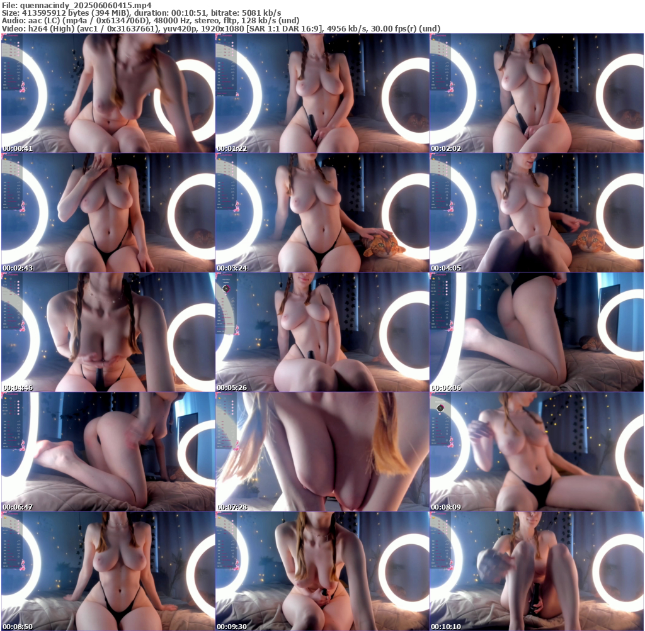645x631 pixels.
Task: Click the 00:07:28 thumbnail
Action: click(x=322, y=452)
